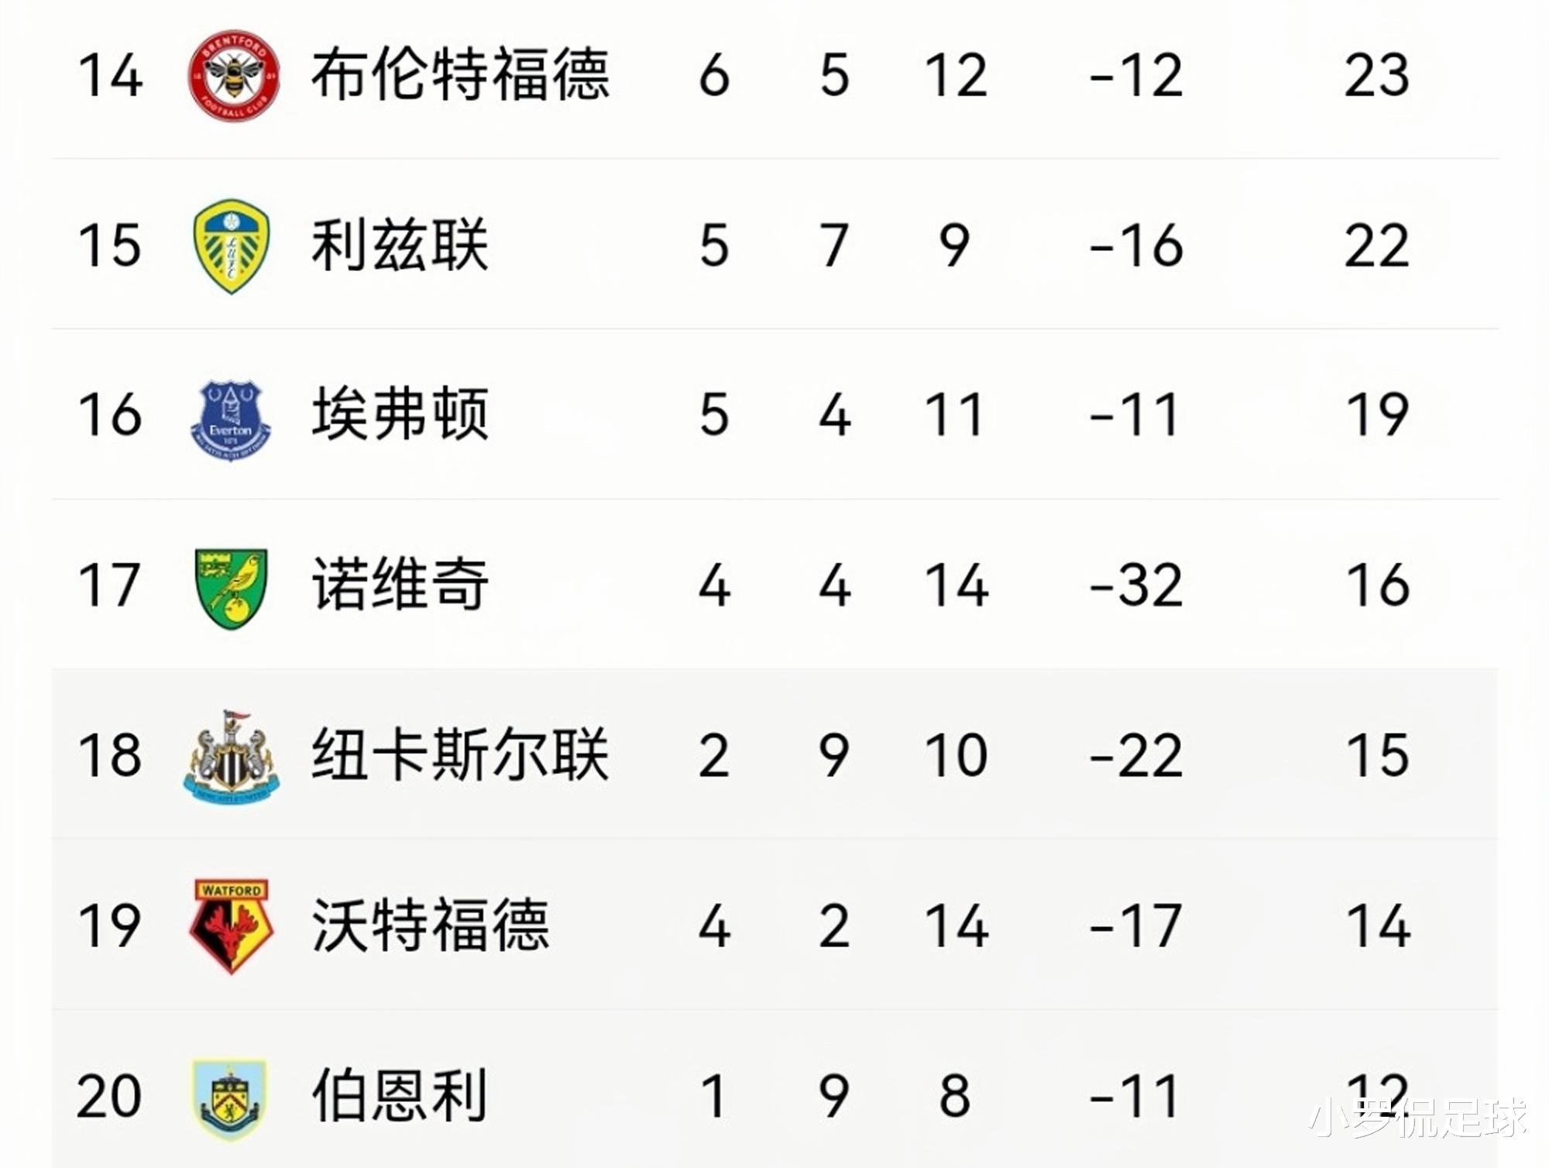Image resolution: width=1549 pixels, height=1168 pixels.
Task: Click Watford's 14 points value
Action: click(x=1378, y=925)
